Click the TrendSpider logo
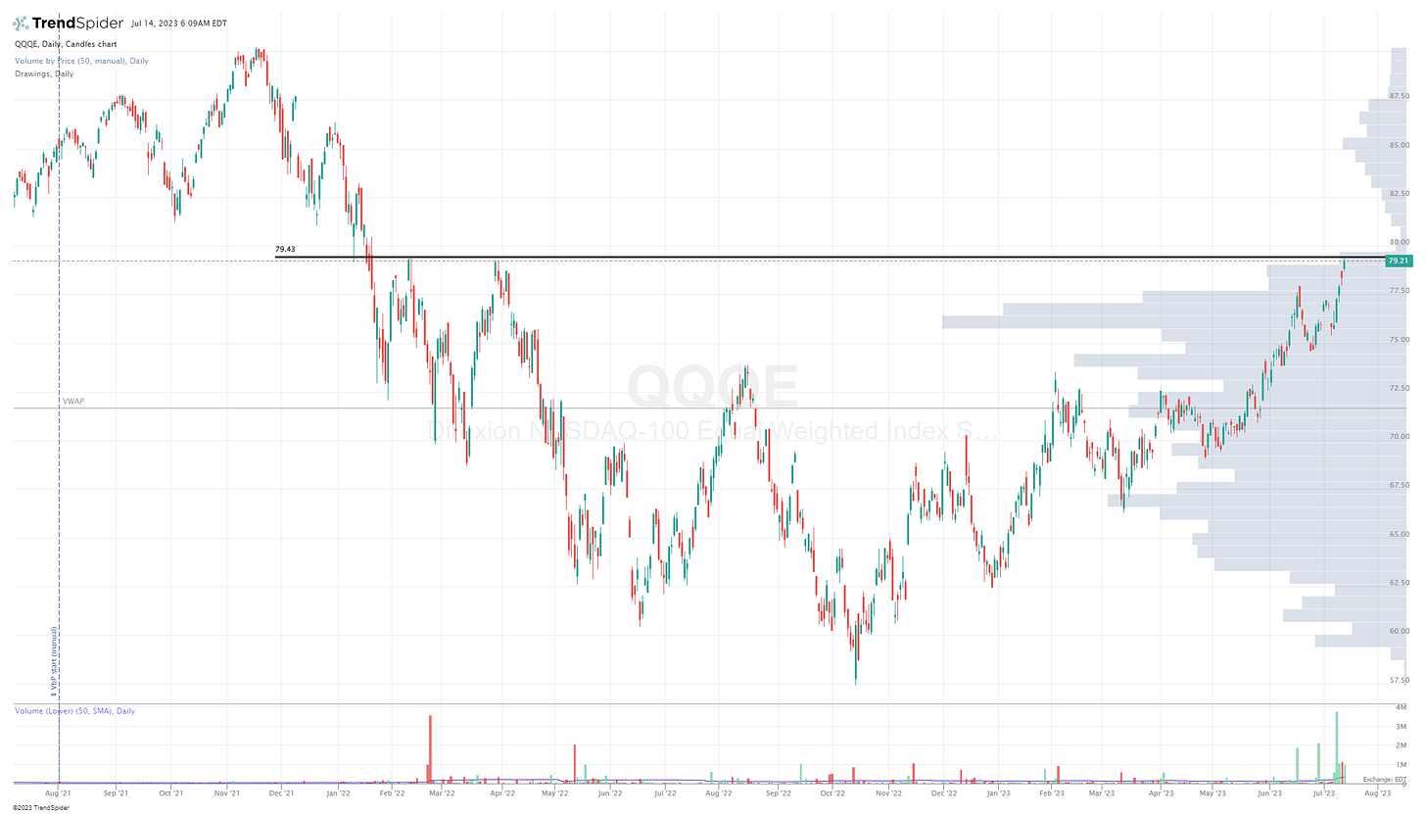 67,22
